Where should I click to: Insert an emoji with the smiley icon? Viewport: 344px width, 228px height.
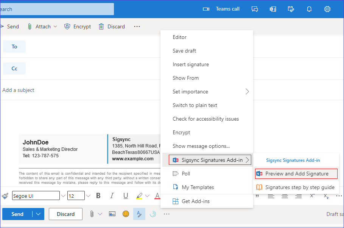click(126, 214)
